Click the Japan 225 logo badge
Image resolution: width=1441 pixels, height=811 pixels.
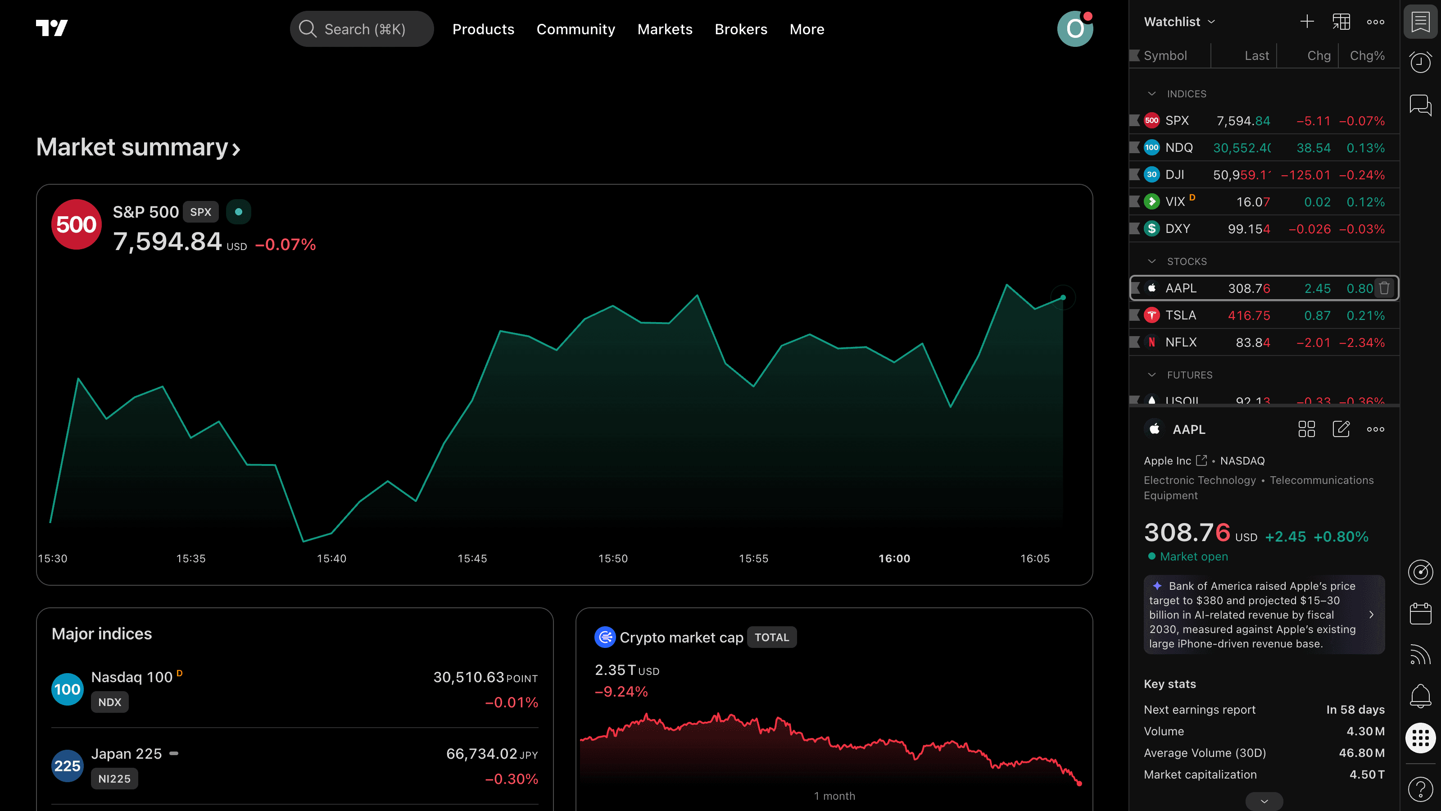pyautogui.click(x=67, y=766)
